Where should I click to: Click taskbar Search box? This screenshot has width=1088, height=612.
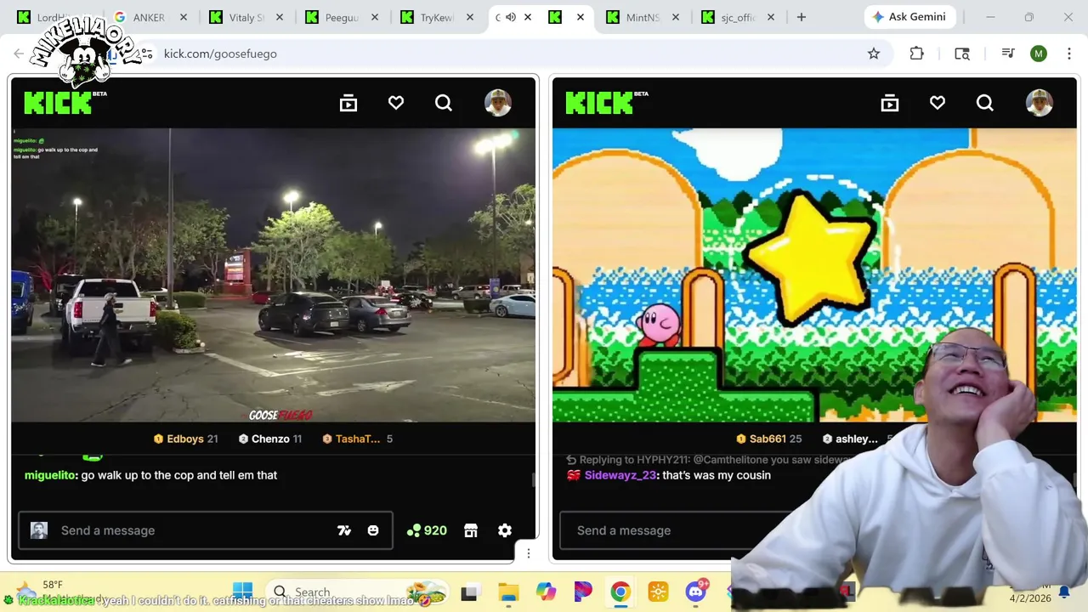357,592
